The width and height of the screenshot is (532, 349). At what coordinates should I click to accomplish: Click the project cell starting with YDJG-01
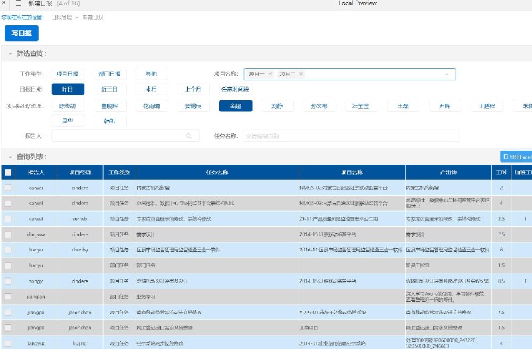352,313
